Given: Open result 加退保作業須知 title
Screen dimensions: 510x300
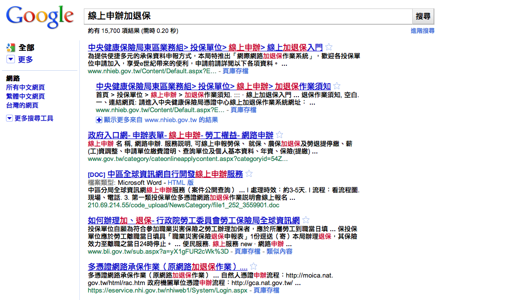Looking at the screenshot, I should pos(214,86).
